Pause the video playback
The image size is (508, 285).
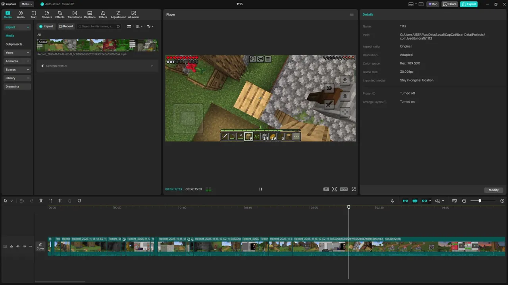click(260, 189)
